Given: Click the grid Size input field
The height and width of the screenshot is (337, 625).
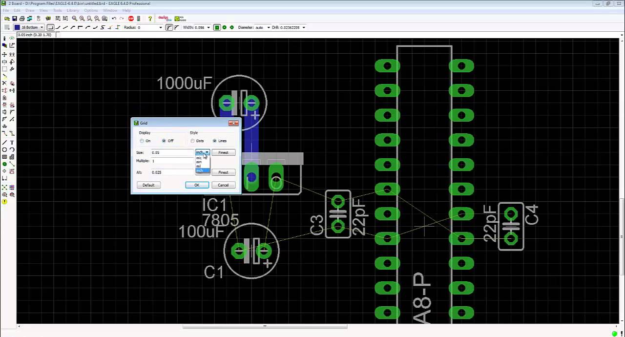Looking at the screenshot, I should point(172,153).
